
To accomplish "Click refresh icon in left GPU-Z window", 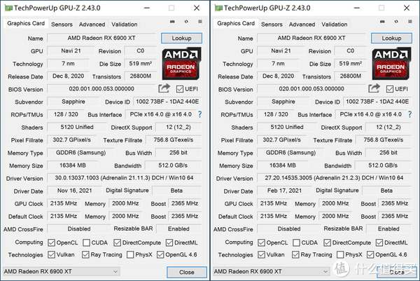I will [x=186, y=22].
